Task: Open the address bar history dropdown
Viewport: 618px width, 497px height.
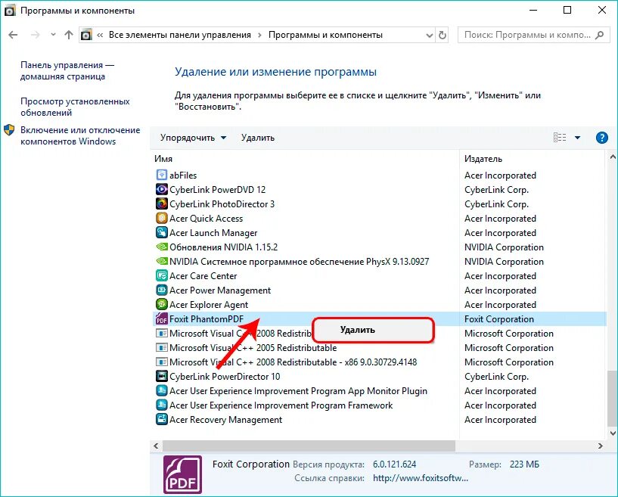Action: pyautogui.click(x=430, y=35)
